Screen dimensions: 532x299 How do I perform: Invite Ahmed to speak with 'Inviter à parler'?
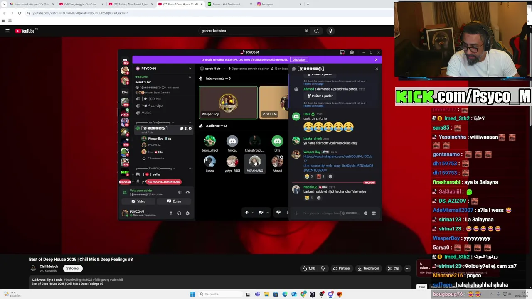(320, 96)
